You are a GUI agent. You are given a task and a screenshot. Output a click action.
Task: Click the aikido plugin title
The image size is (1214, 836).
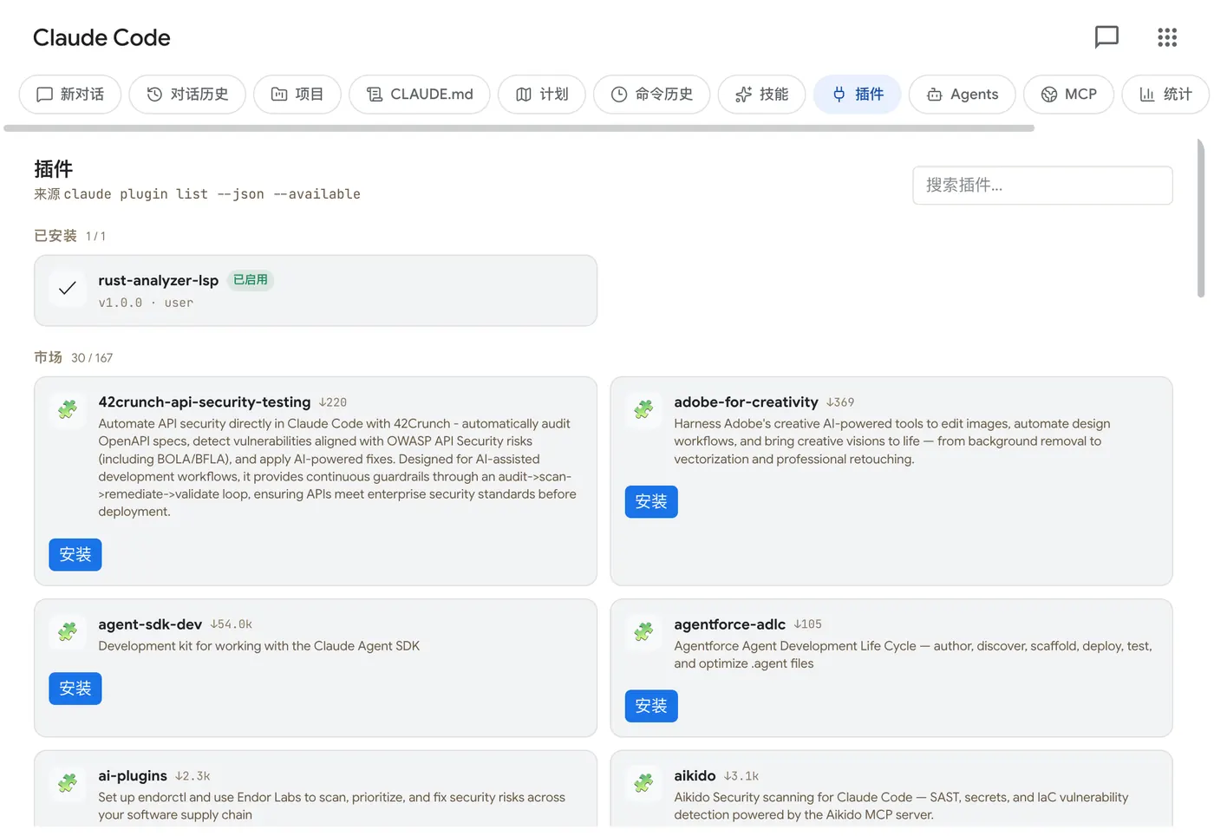pos(695,776)
